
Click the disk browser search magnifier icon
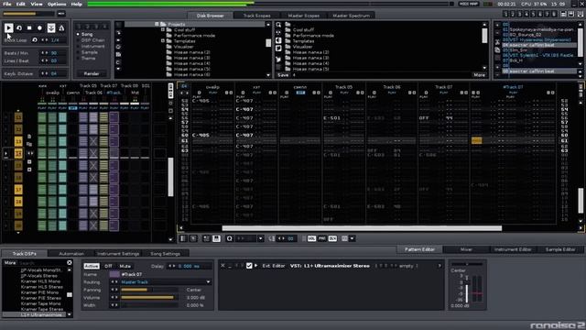[x=278, y=25]
